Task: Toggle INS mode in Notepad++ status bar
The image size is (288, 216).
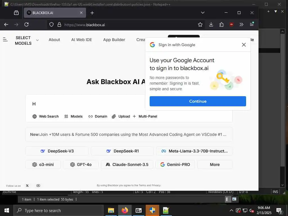Action: tap(275, 192)
